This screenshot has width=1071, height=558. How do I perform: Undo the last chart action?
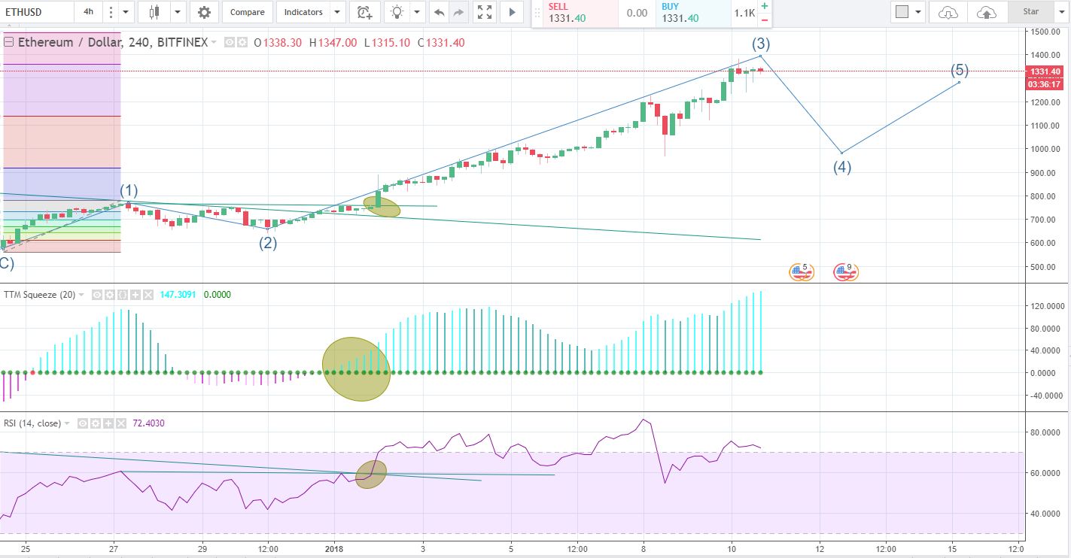440,12
